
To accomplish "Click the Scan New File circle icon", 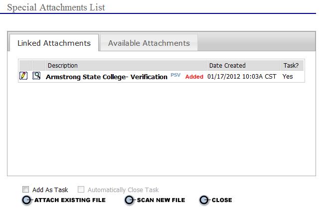I will tap(129, 200).
